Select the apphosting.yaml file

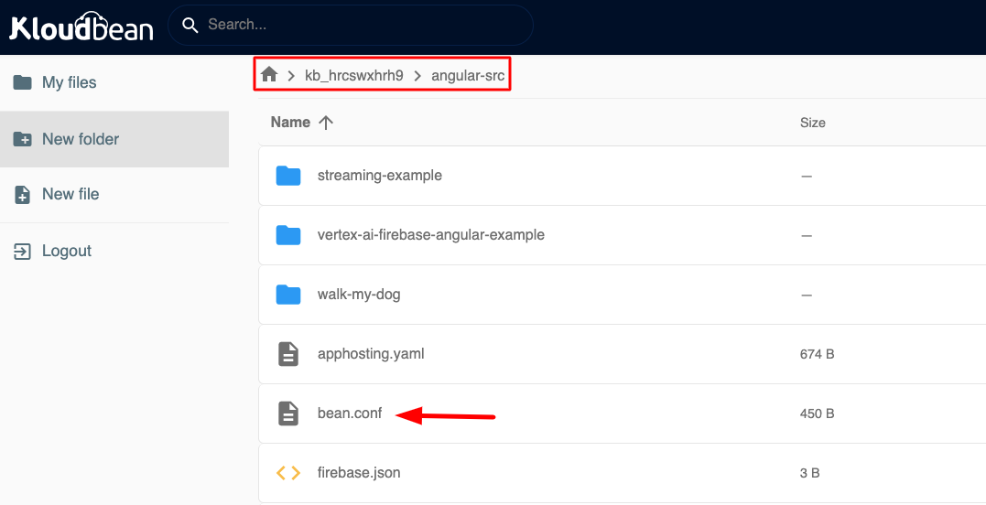[371, 354]
